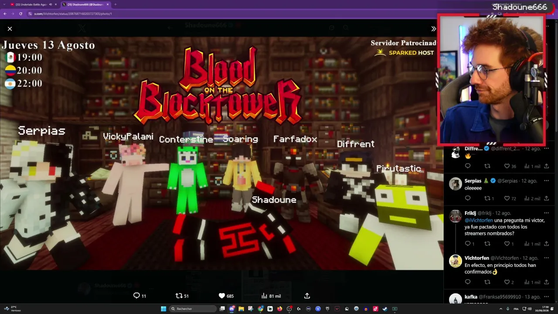This screenshot has width=558, height=314.
Task: Like the Vichtorfen reply with 2 likes
Action: (509, 282)
